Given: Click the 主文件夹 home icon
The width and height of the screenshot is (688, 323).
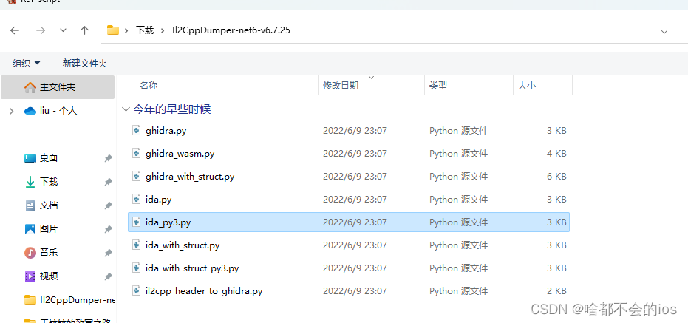Looking at the screenshot, I should click(x=30, y=87).
